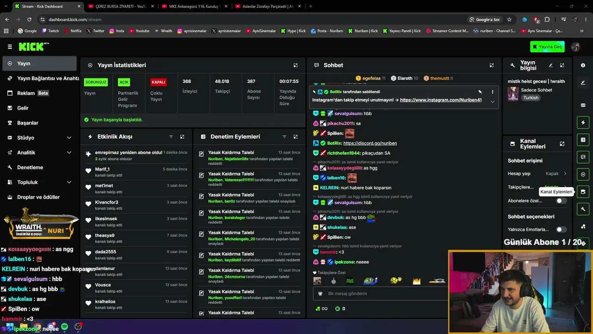
Task: Expand the Stüdyo sidebar section
Action: coord(69,138)
